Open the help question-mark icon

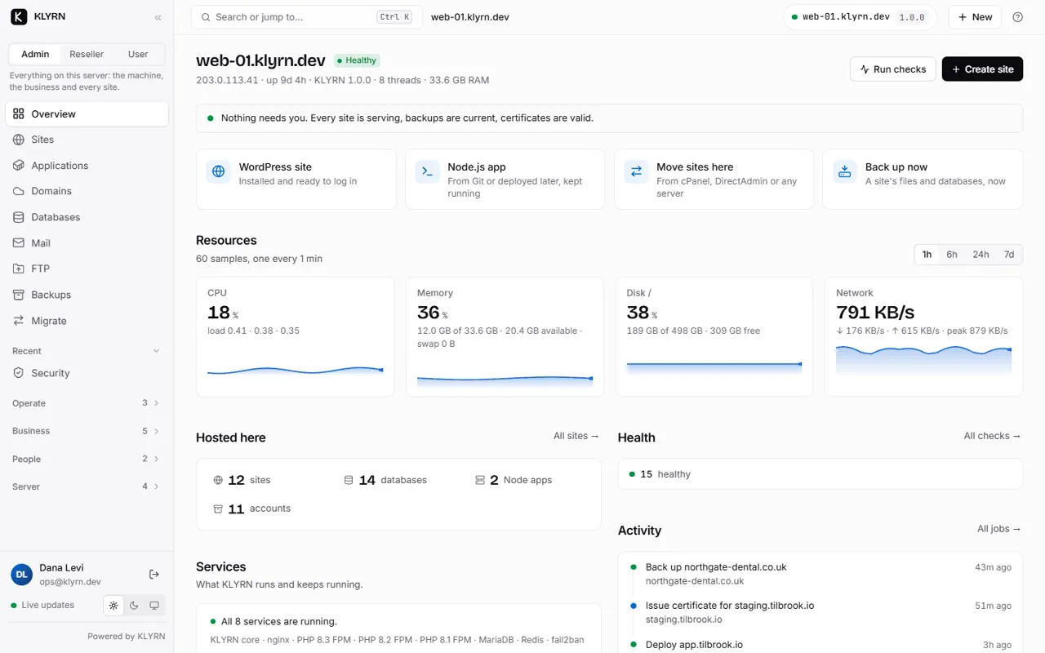click(x=1017, y=17)
